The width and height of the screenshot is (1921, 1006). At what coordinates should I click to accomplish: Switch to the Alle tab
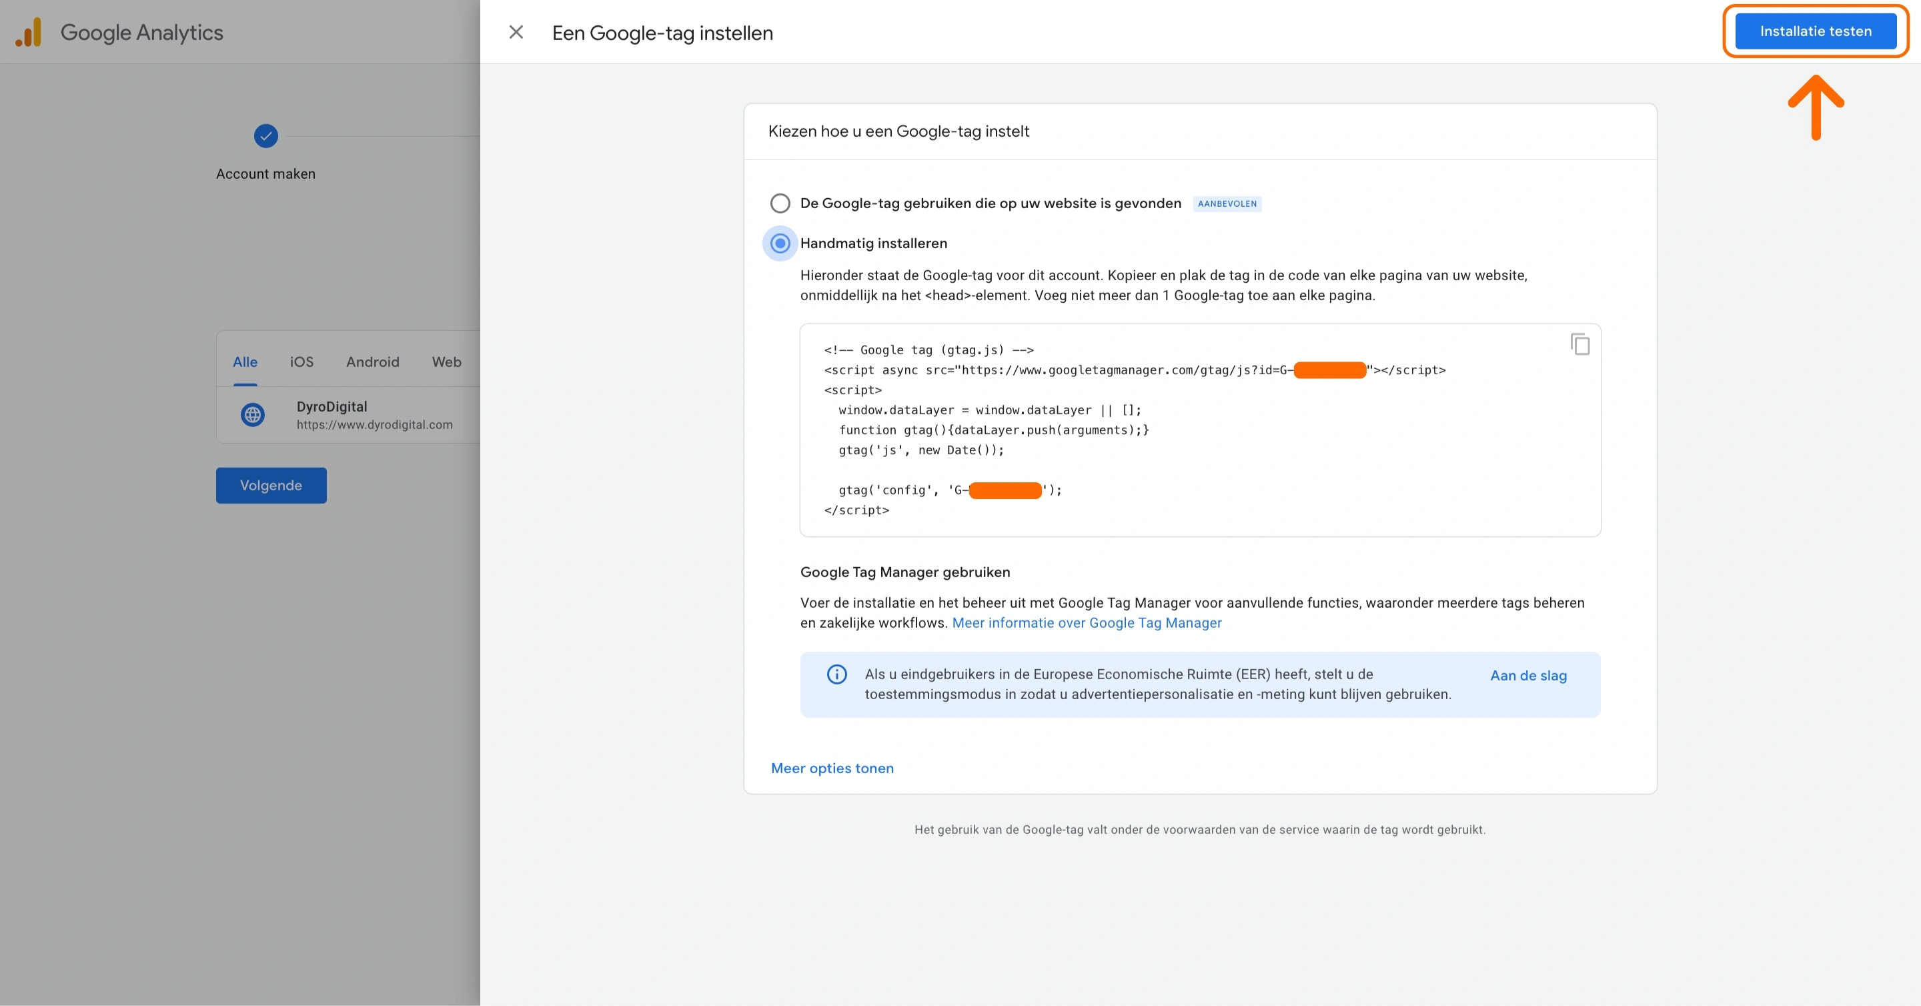tap(245, 362)
